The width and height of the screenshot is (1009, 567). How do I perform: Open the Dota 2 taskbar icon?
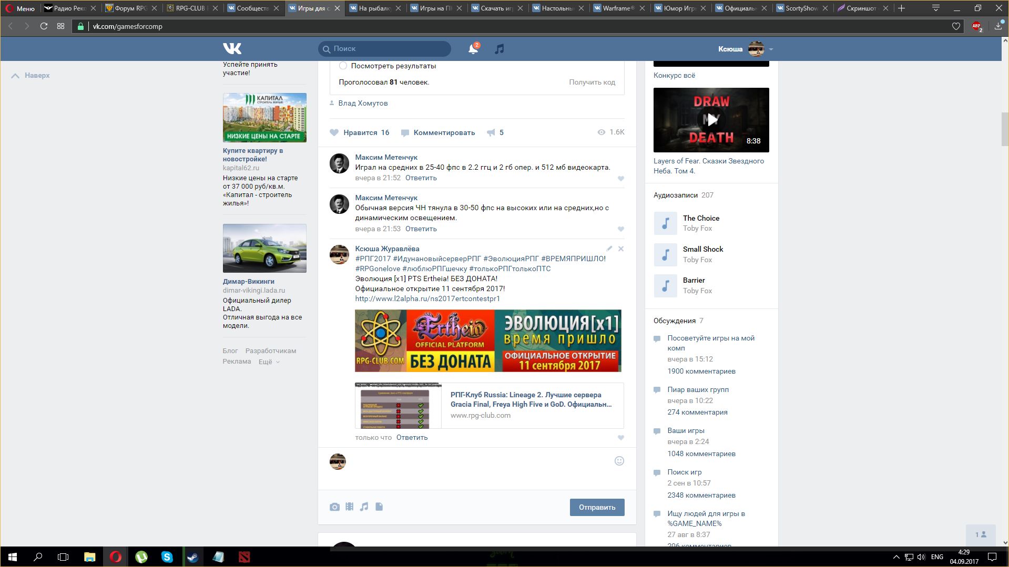(244, 557)
